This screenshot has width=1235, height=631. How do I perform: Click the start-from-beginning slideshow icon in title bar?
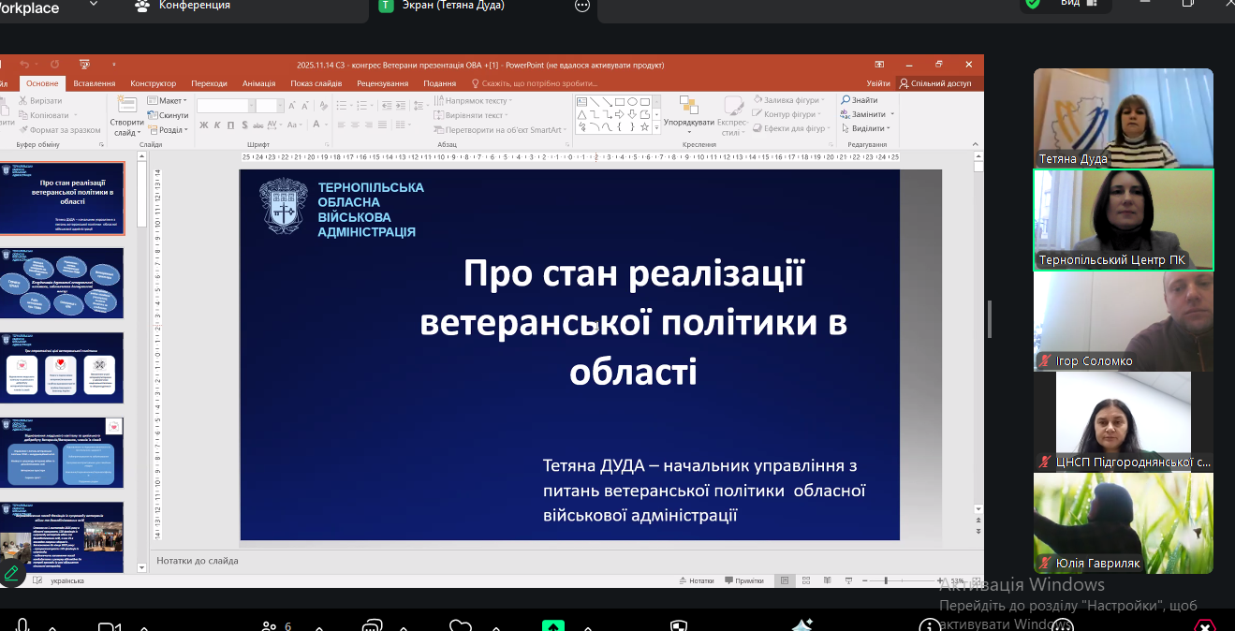pos(84,65)
